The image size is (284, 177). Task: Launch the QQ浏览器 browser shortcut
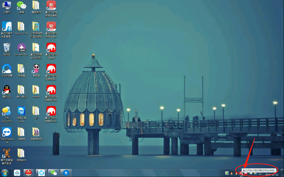[7, 71]
